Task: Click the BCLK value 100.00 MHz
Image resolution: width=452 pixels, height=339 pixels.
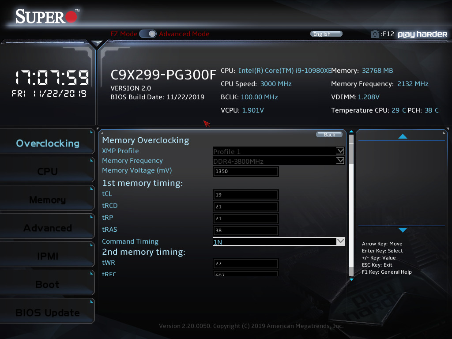Action: [259, 97]
